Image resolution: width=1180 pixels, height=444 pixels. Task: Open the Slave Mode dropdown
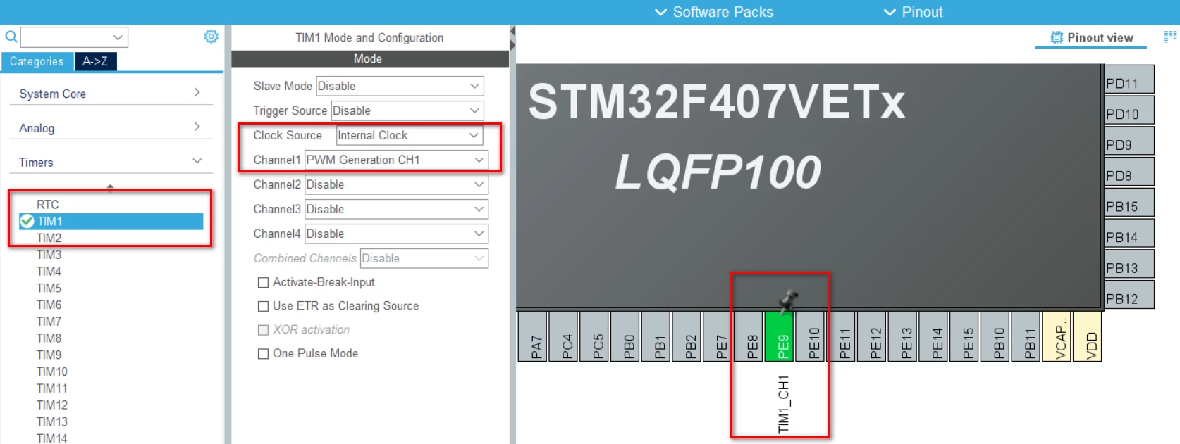(399, 86)
